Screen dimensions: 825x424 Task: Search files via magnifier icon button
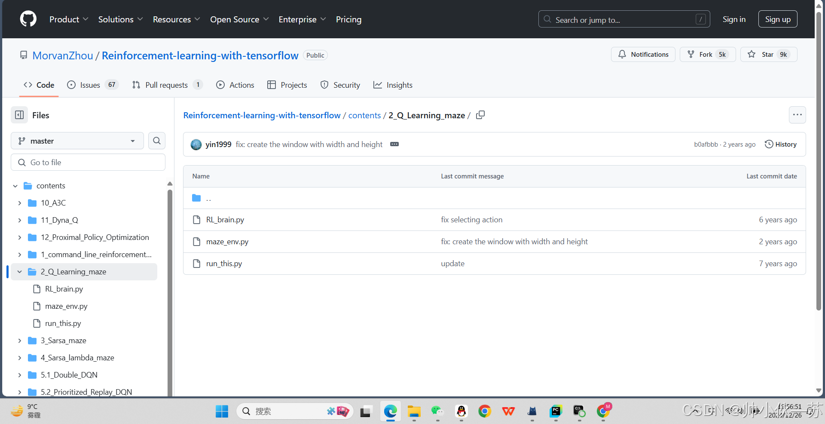[x=157, y=141]
